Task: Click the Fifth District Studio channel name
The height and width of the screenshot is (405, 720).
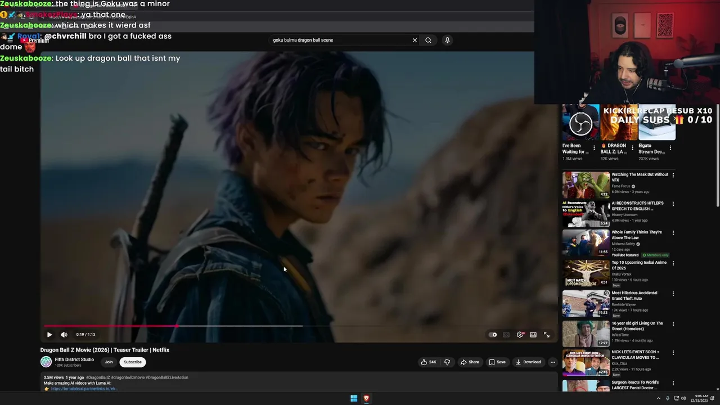Action: pos(74,359)
